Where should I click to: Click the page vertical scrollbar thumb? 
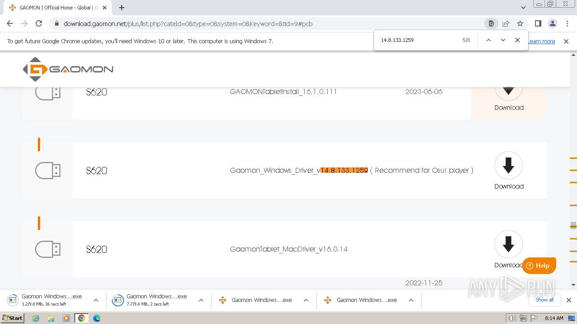[573, 225]
